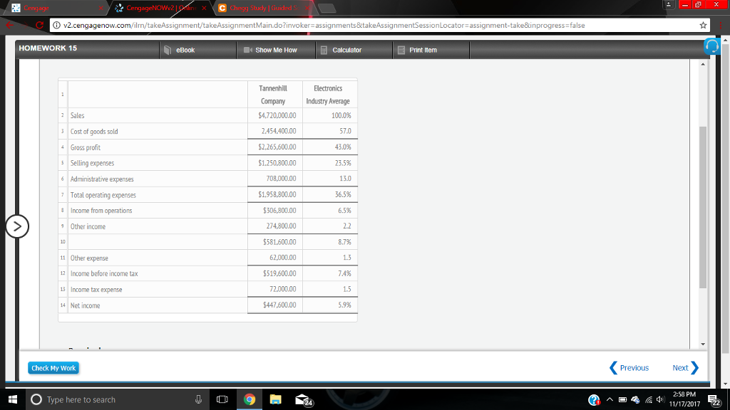Click content pane scroll up arrow
Image resolution: width=730 pixels, height=410 pixels.
pyautogui.click(x=703, y=64)
